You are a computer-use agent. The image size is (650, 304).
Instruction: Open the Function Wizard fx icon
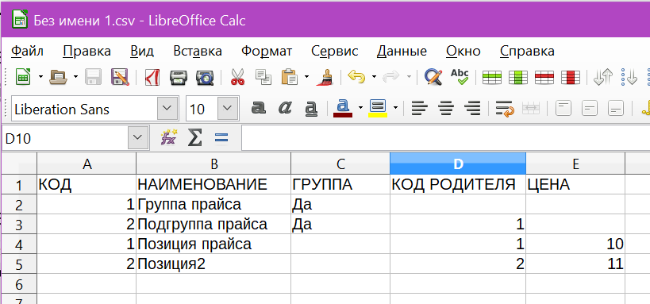click(169, 137)
